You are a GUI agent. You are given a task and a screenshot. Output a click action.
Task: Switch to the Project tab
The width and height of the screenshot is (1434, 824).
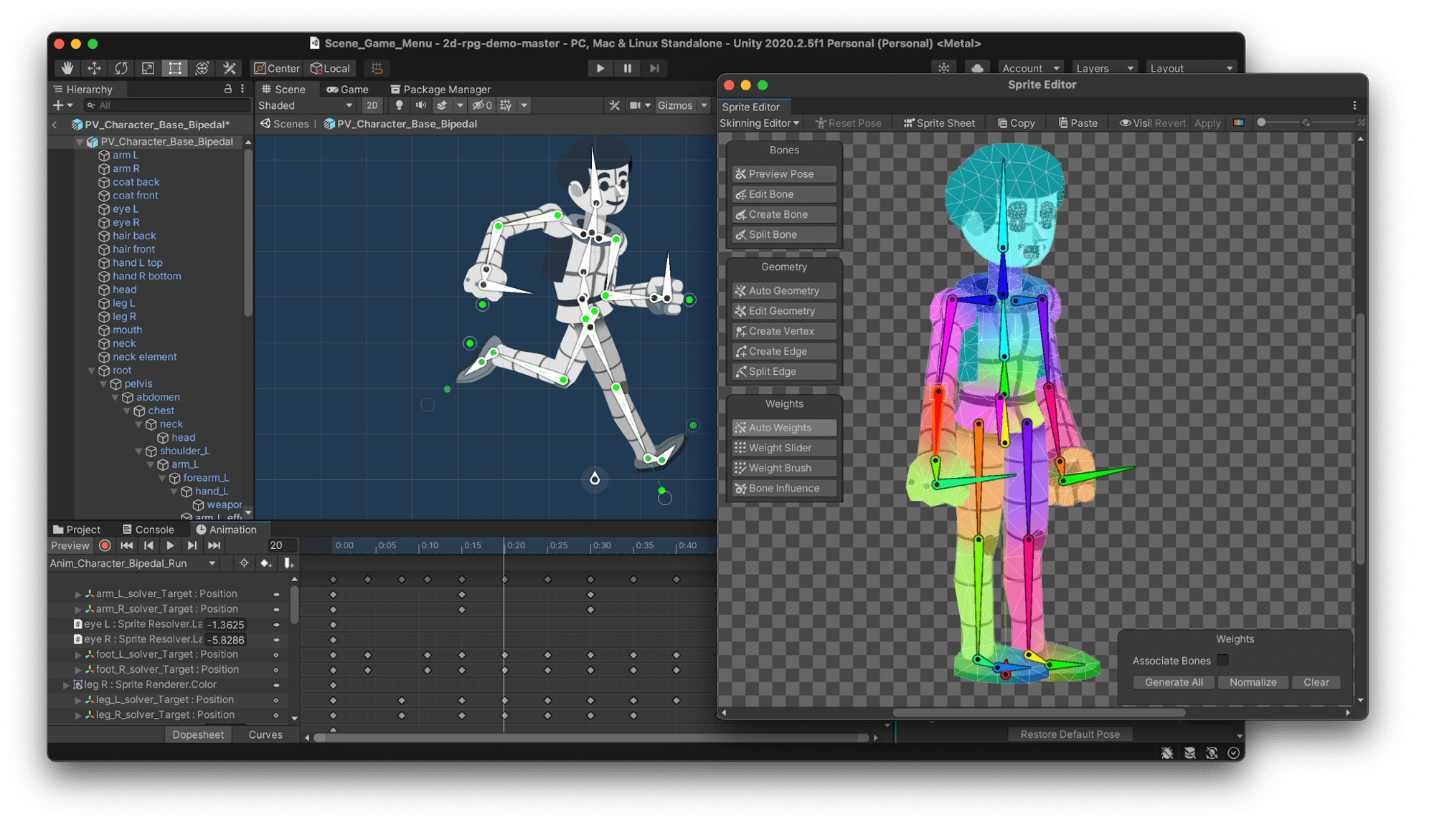(x=77, y=530)
